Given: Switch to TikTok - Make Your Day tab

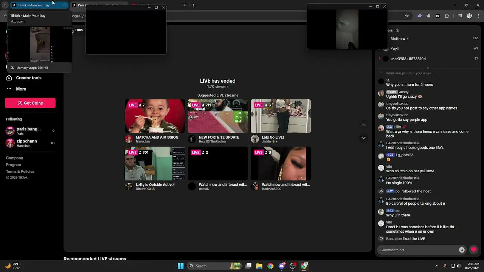Looking at the screenshot, I should tap(39, 5).
